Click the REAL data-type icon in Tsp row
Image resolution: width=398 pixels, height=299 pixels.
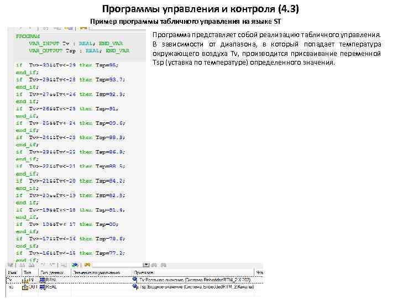click(43, 287)
